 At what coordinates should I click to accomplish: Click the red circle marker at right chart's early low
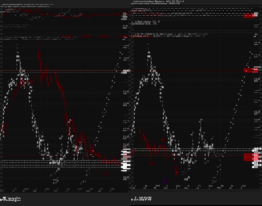click(x=151, y=163)
